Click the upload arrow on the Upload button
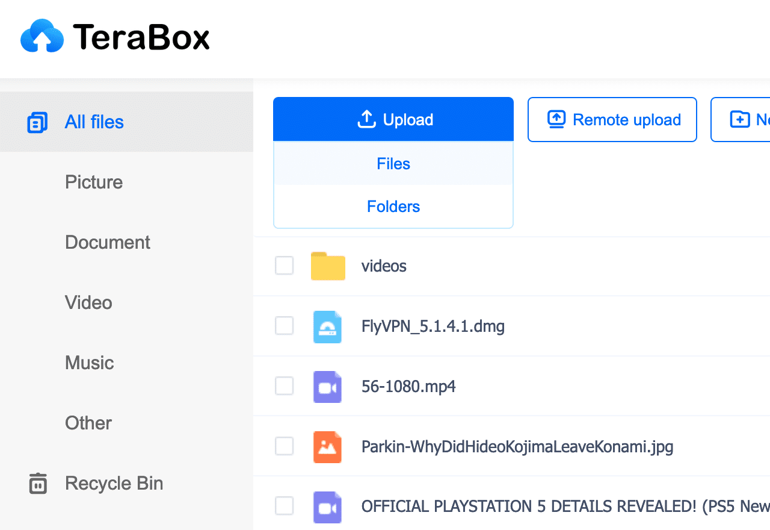 click(367, 119)
